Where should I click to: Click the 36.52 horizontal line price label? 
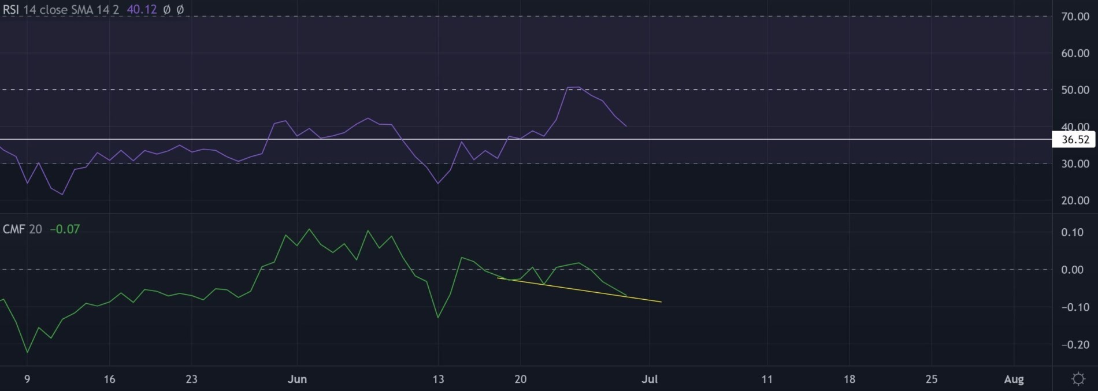click(x=1074, y=140)
